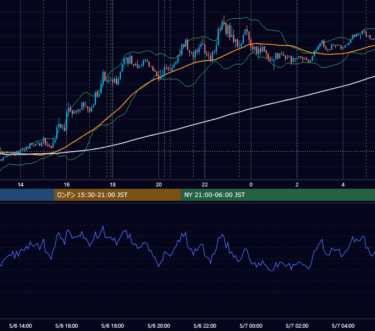The image size is (375, 331).
Task: Click the 5/6 20:00 time label
Action: pos(159,325)
